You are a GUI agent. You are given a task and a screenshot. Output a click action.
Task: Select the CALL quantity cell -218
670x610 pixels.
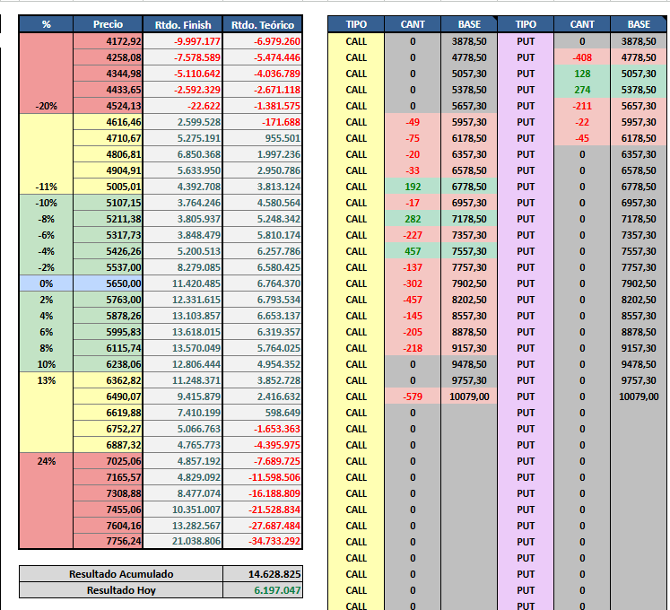[x=413, y=348]
